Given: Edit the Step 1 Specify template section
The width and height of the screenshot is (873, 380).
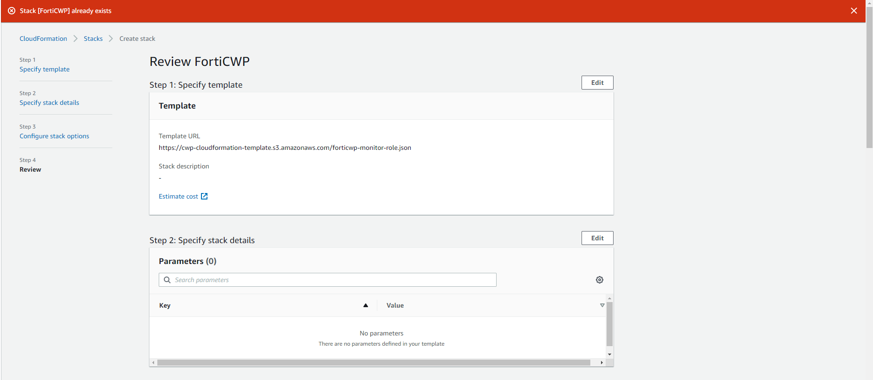Looking at the screenshot, I should point(597,83).
